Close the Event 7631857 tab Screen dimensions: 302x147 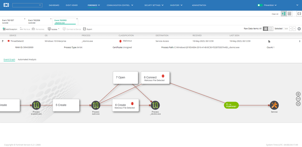[x=25, y=19]
